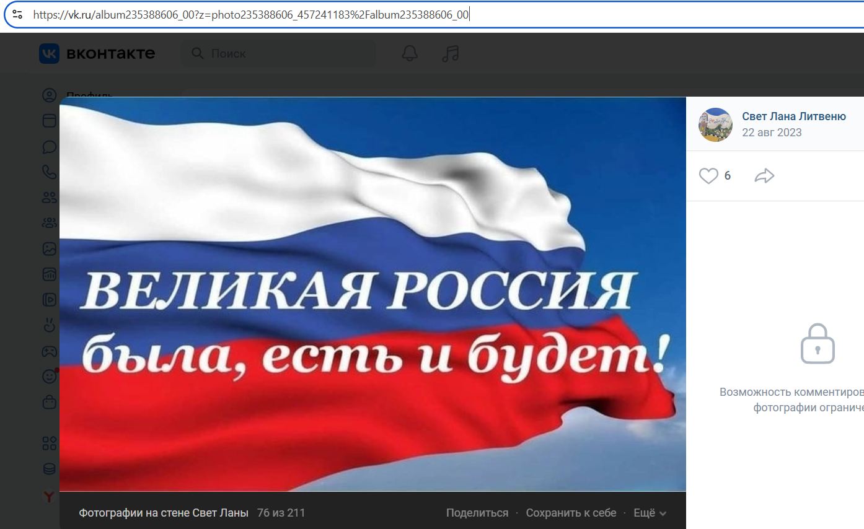Viewport: 864px width, 529px height.
Task: Open Video play icon in sidebar
Action: pyautogui.click(x=49, y=299)
